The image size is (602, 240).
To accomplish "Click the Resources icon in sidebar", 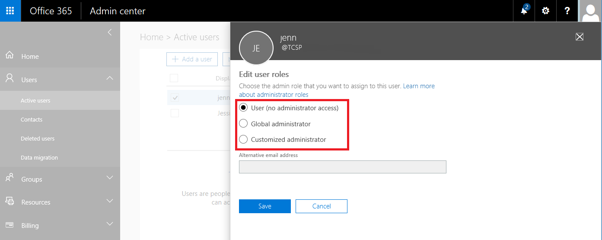I will [10, 202].
